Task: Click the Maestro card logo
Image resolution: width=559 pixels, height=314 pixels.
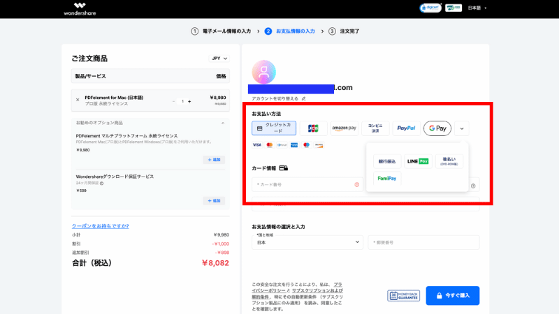Action: click(306, 145)
